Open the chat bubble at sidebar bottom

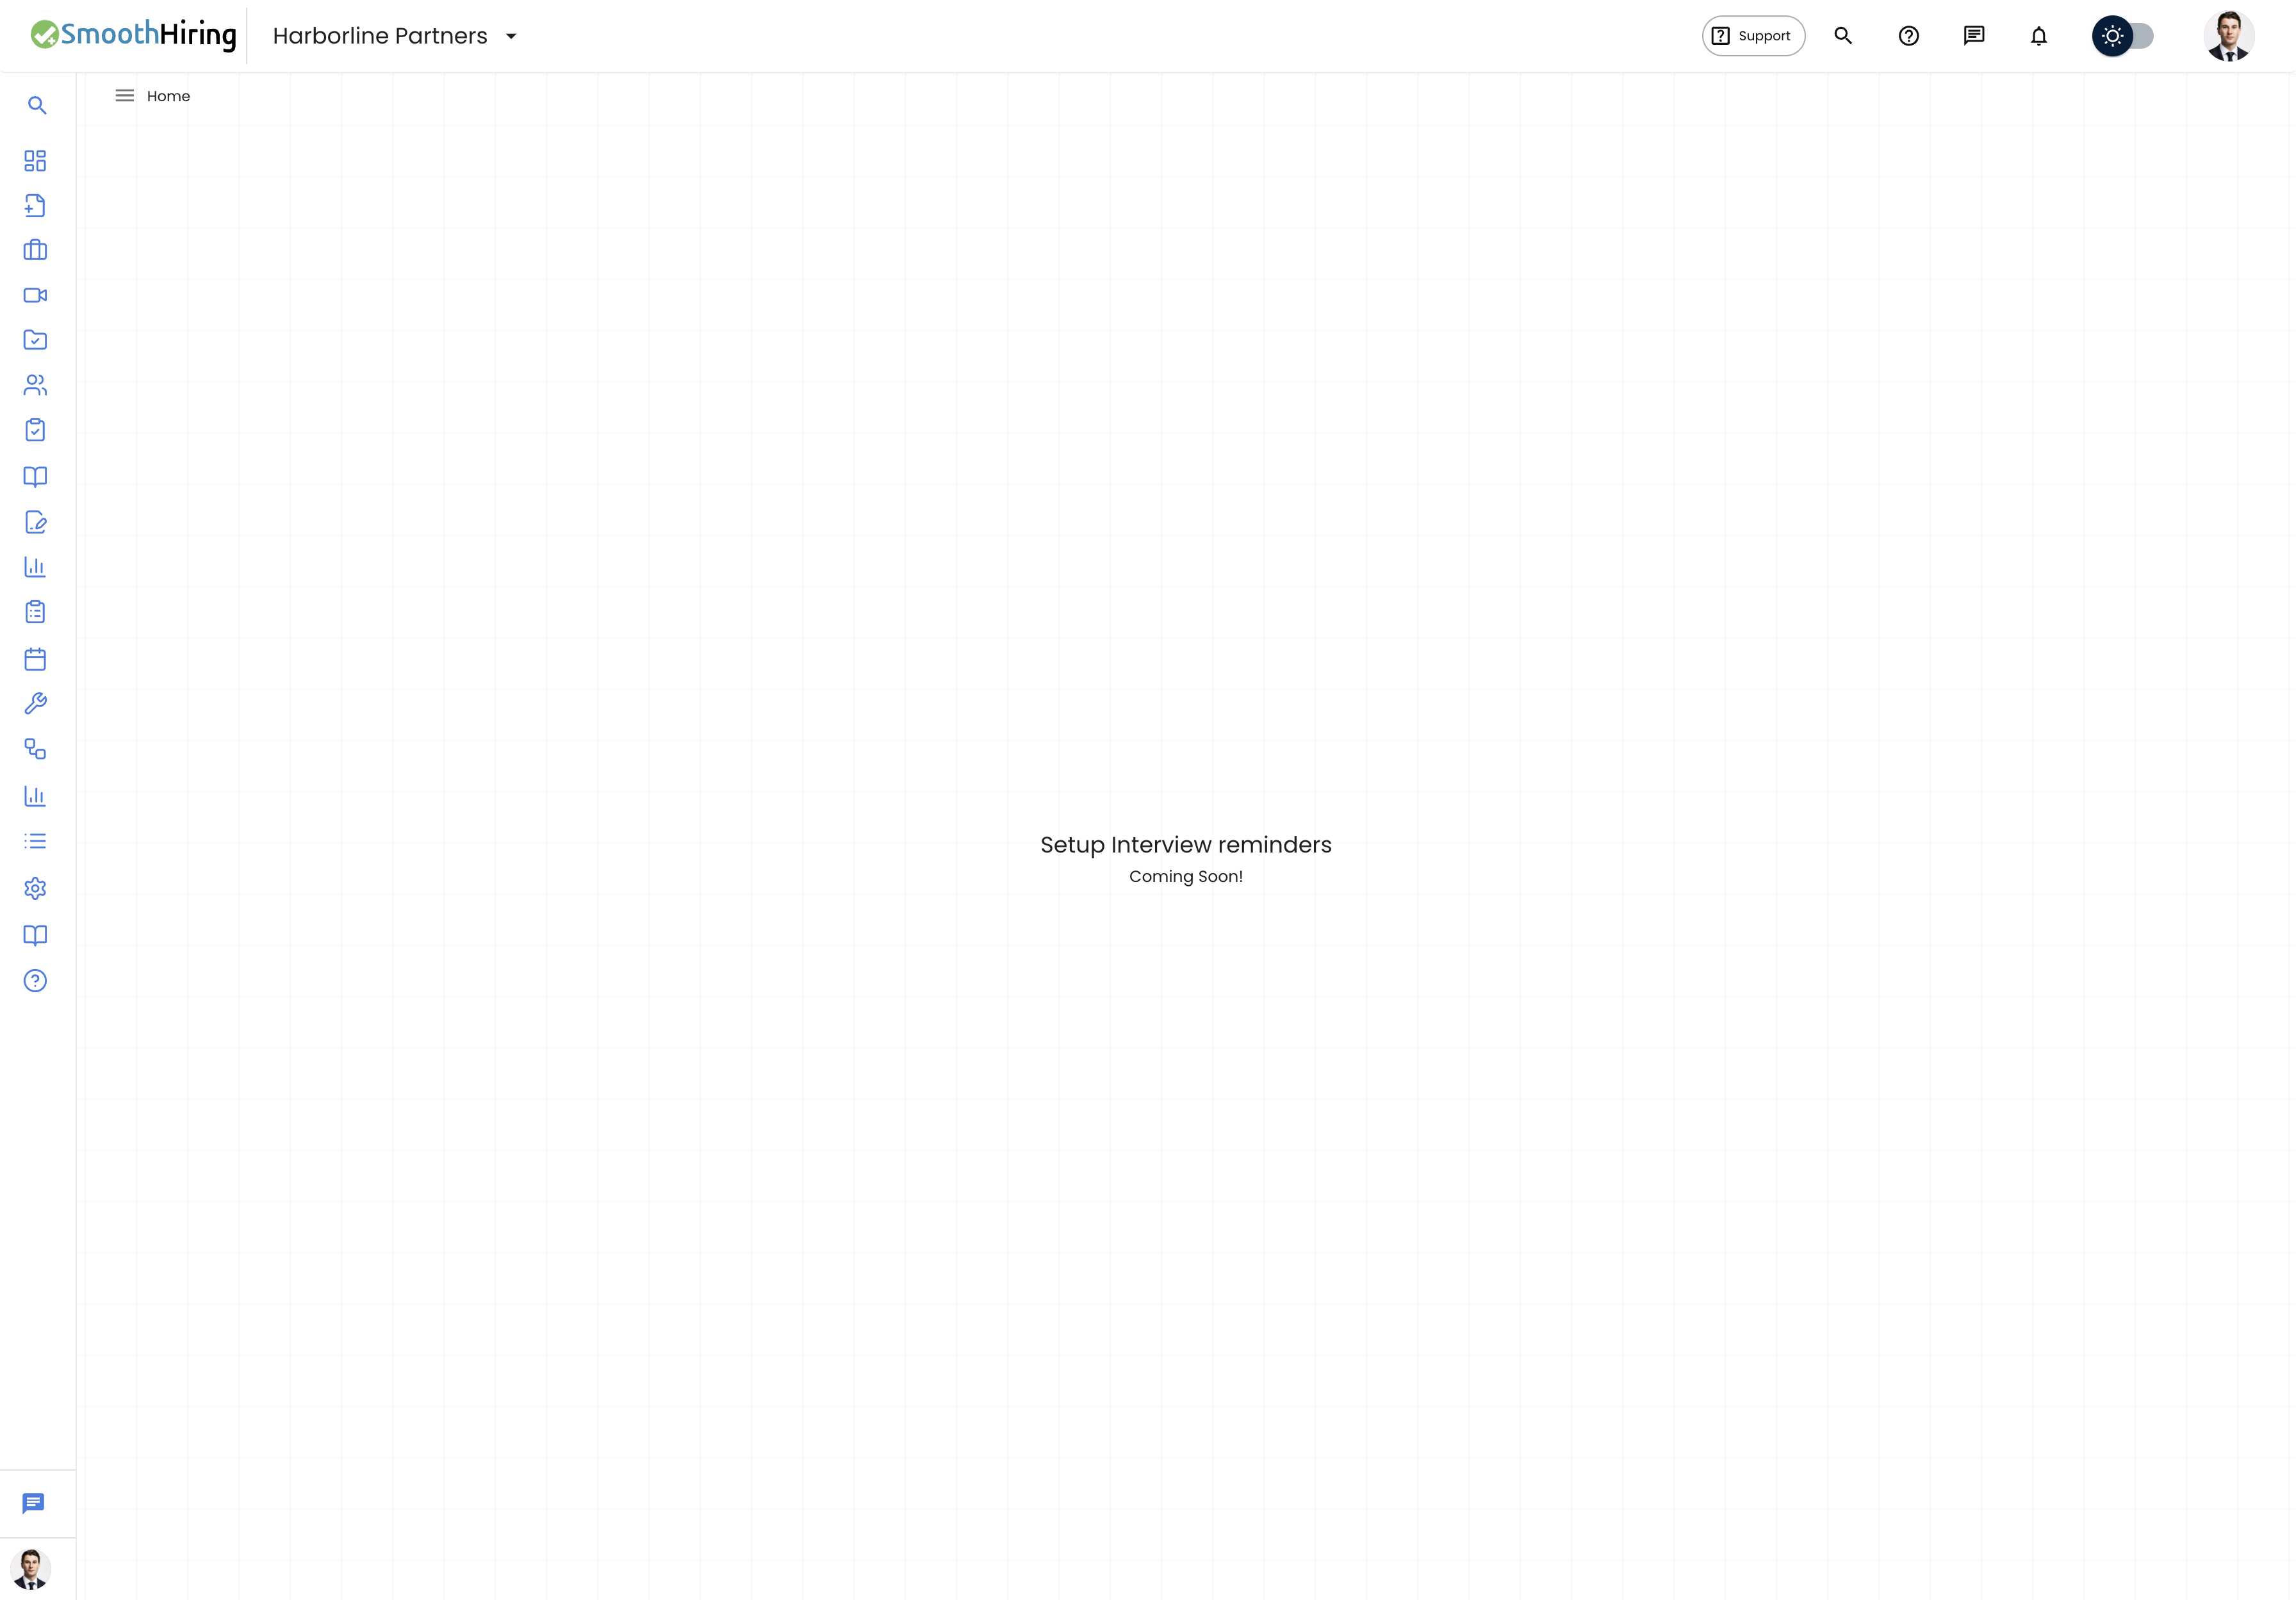[33, 1503]
